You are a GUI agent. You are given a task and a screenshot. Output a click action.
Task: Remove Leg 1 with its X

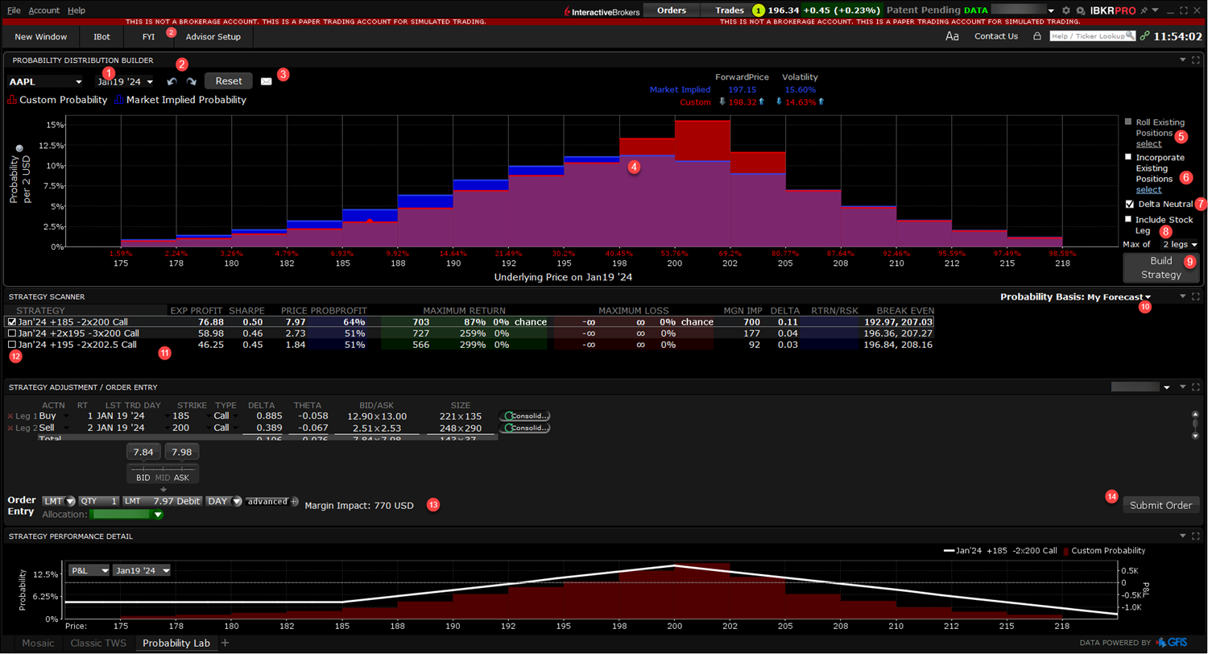click(10, 416)
